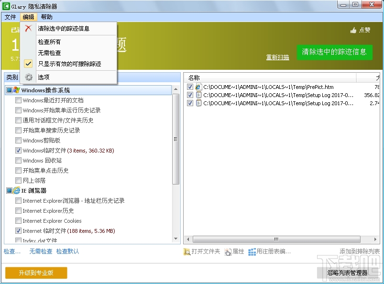Click the notepad icon of Setup Log 356.82 row

[x=198, y=95]
